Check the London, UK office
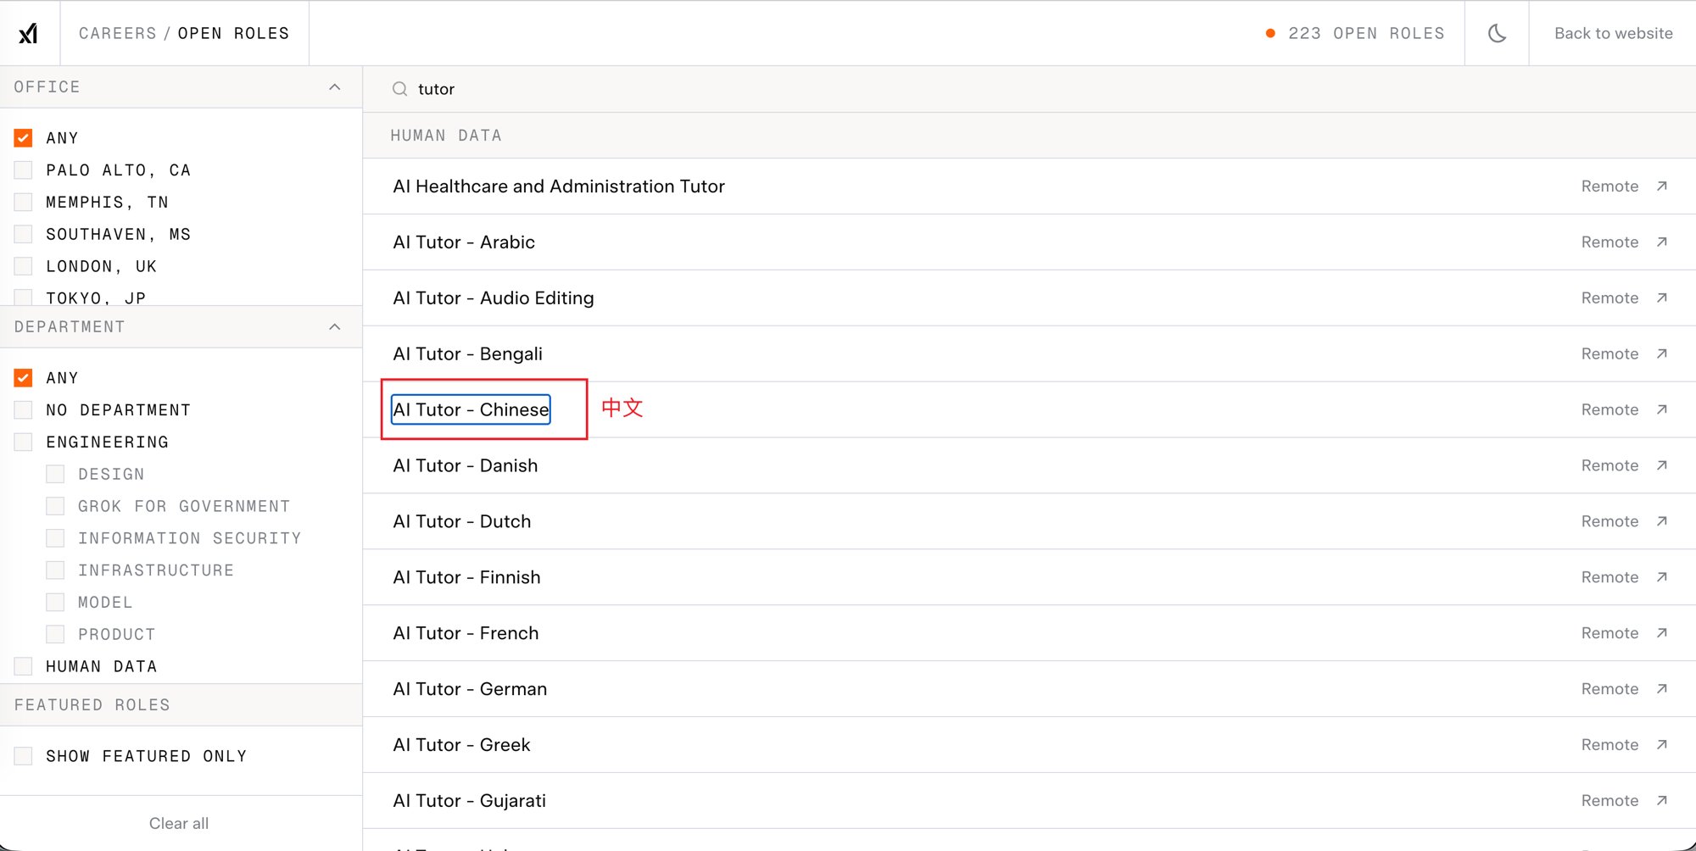This screenshot has height=851, width=1696. pos(24,266)
